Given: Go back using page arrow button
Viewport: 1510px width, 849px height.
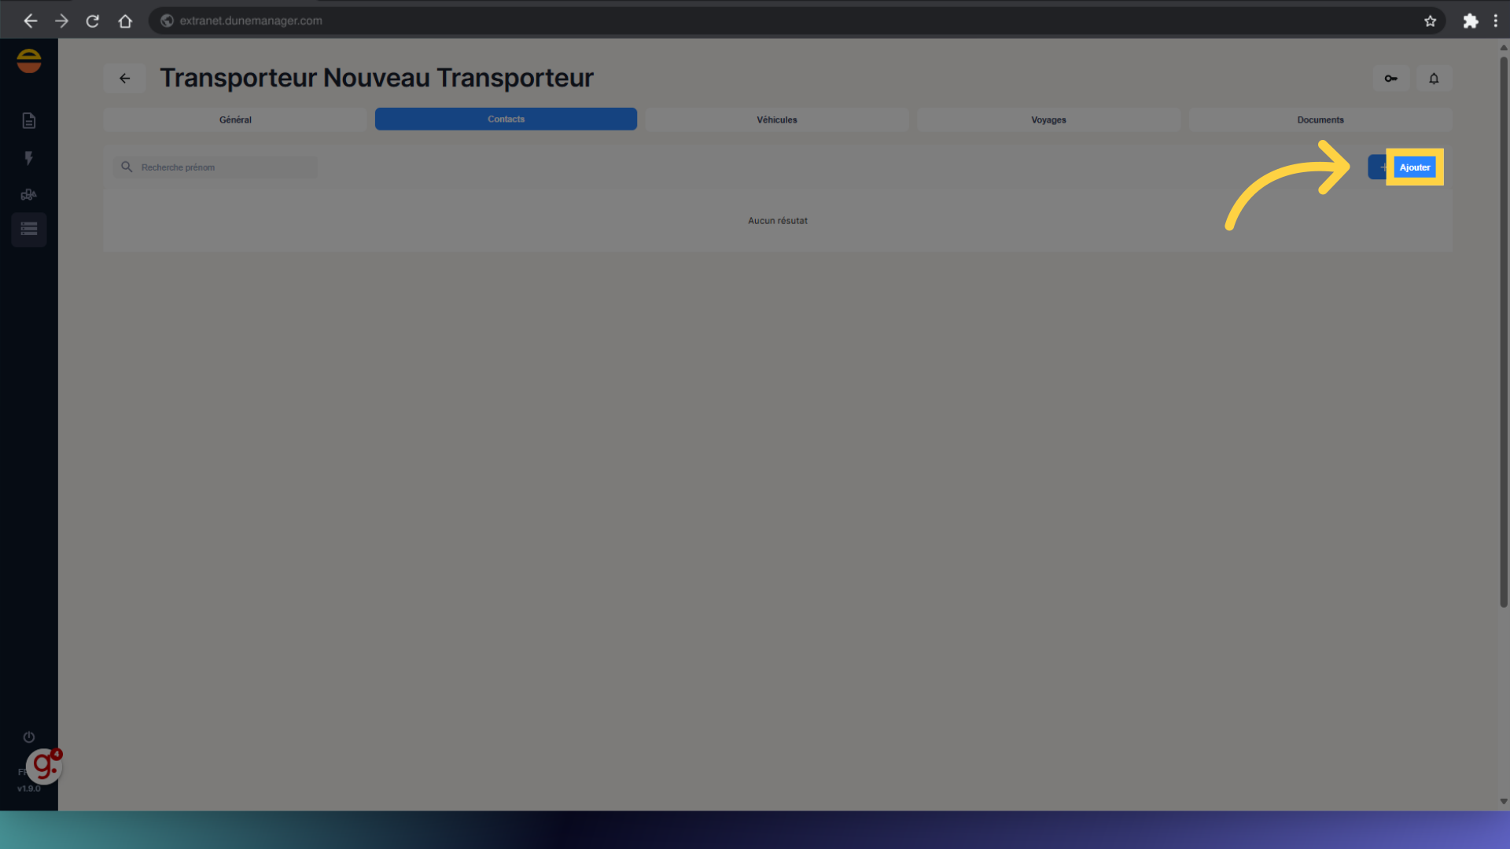Looking at the screenshot, I should coord(124,79).
